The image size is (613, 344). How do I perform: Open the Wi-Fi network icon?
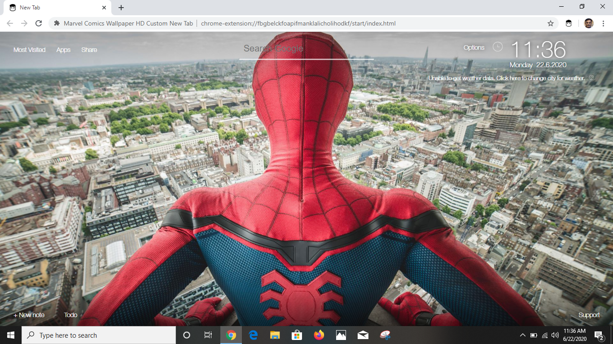point(545,335)
